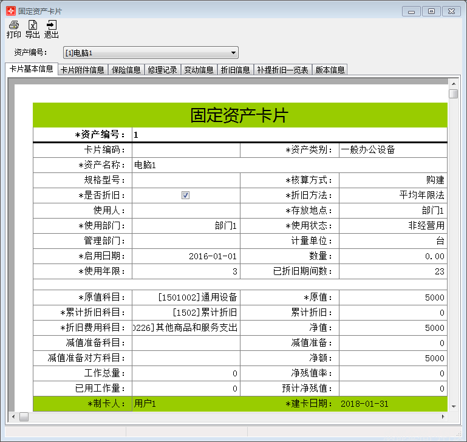This screenshot has width=467, height=442.
Task: Go to the 变动信息 tab
Action: click(x=199, y=70)
